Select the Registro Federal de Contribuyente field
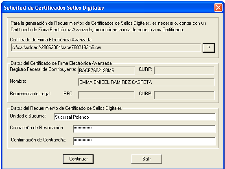 point(106,71)
